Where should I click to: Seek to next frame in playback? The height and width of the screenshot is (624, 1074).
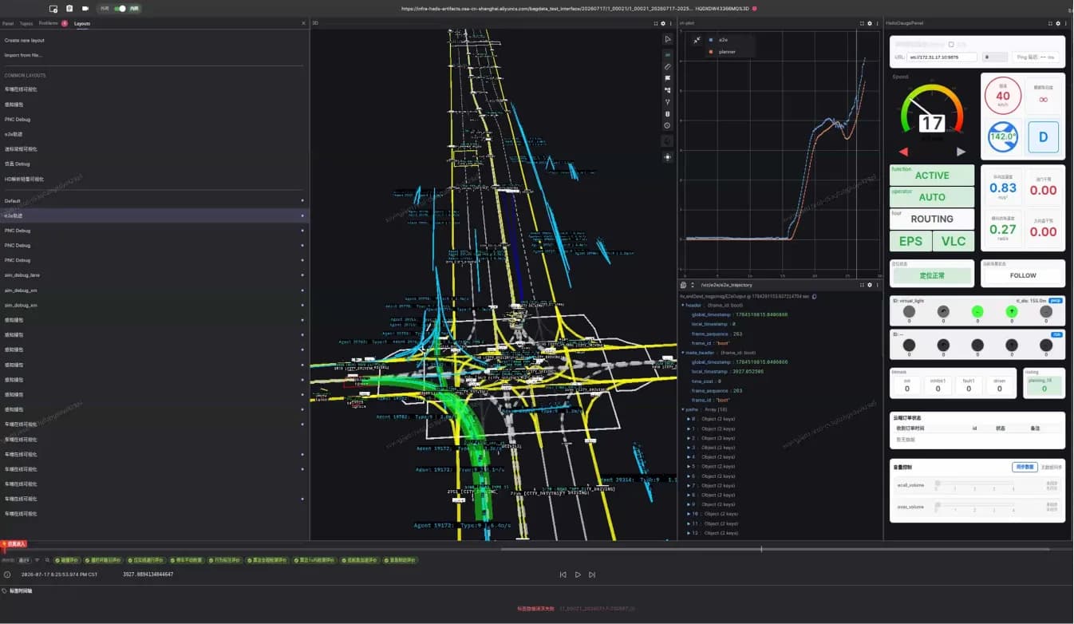point(591,575)
